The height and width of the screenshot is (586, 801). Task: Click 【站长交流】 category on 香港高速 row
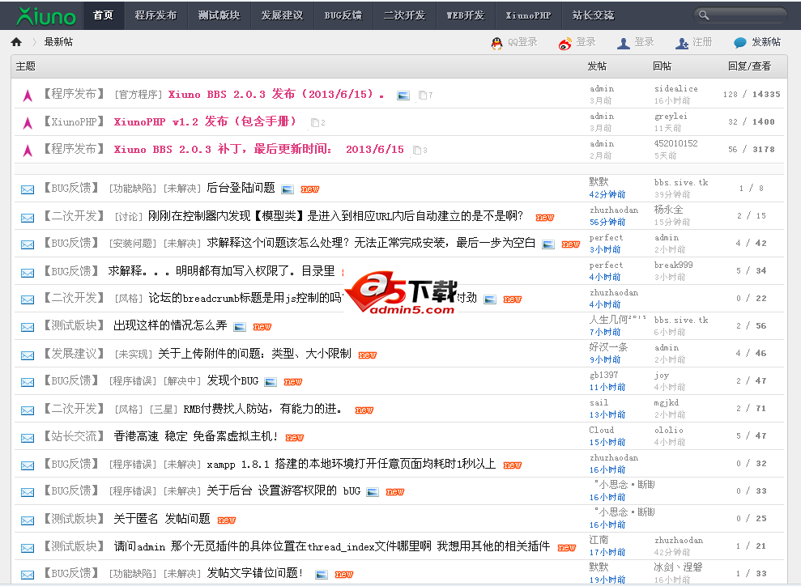point(74,436)
